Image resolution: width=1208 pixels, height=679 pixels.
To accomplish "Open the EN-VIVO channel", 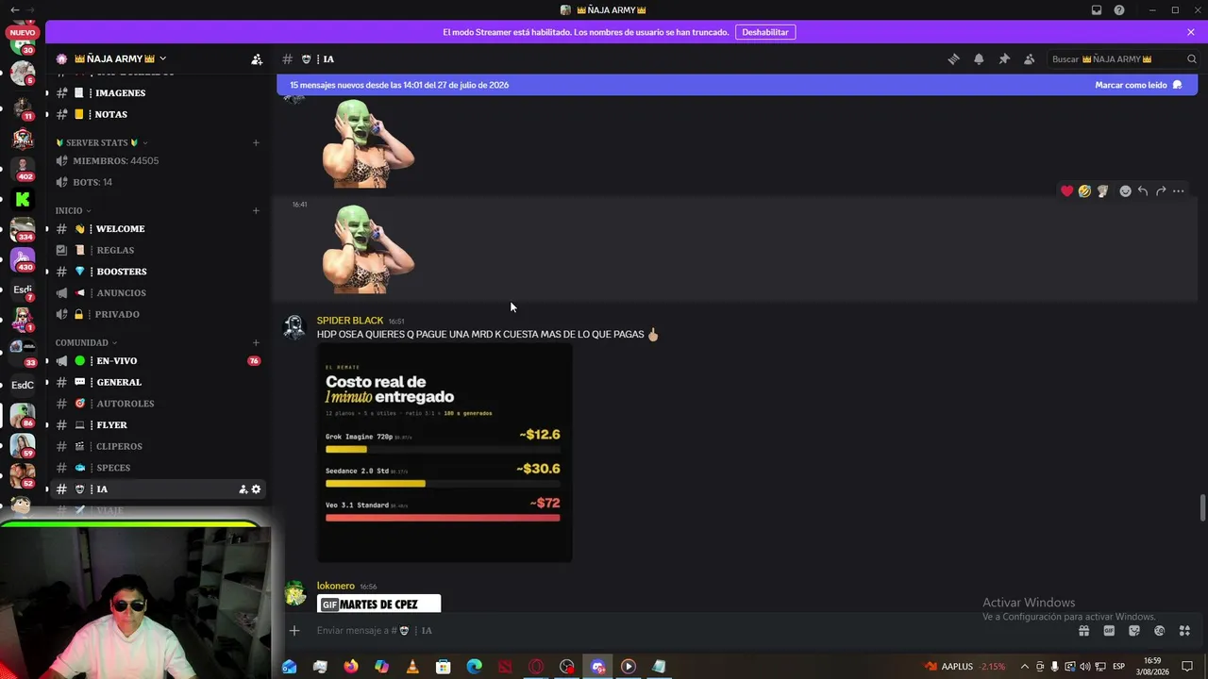I will pos(158,360).
